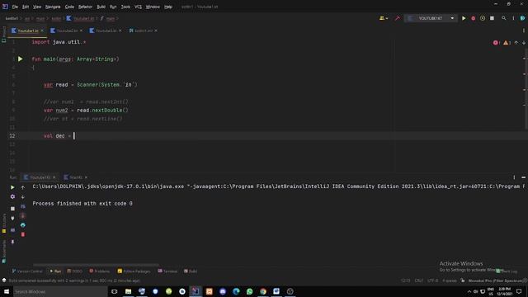Clear console with the trash icon

(23, 234)
